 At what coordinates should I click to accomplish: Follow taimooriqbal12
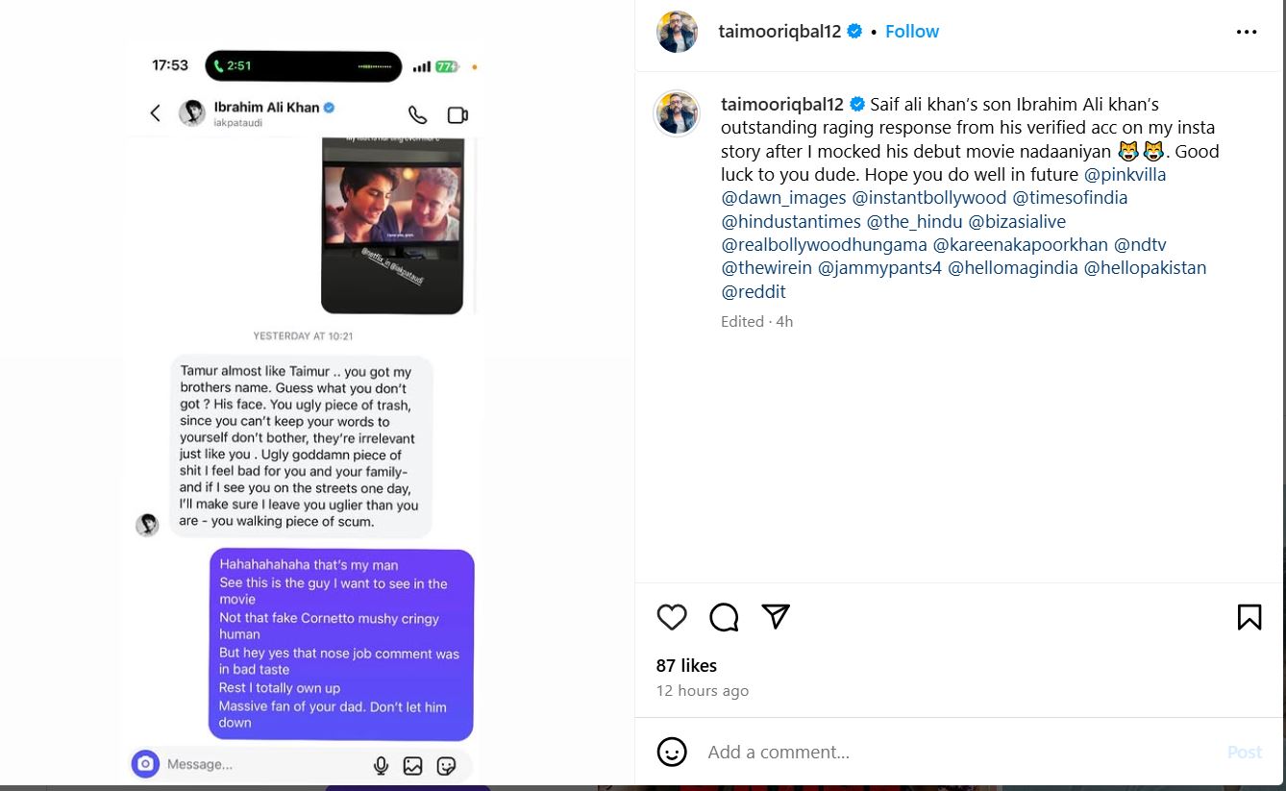(x=911, y=32)
